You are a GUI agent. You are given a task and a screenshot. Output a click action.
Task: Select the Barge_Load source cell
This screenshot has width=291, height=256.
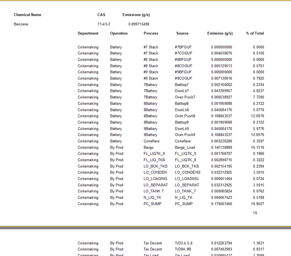(185, 147)
